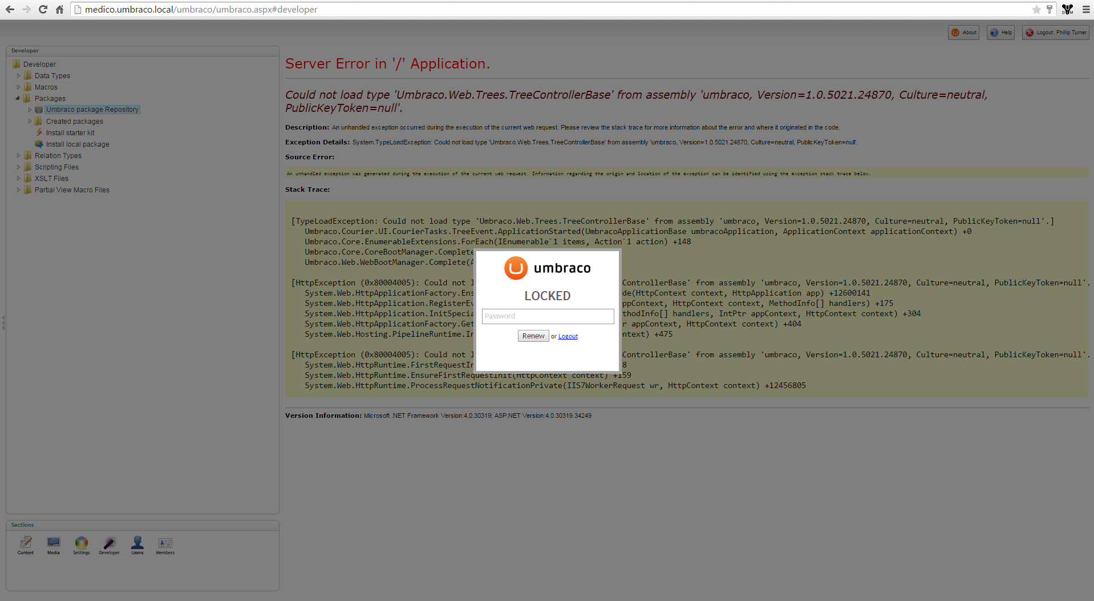
Task: Click the browser extension icon beside menu
Action: 1068,9
